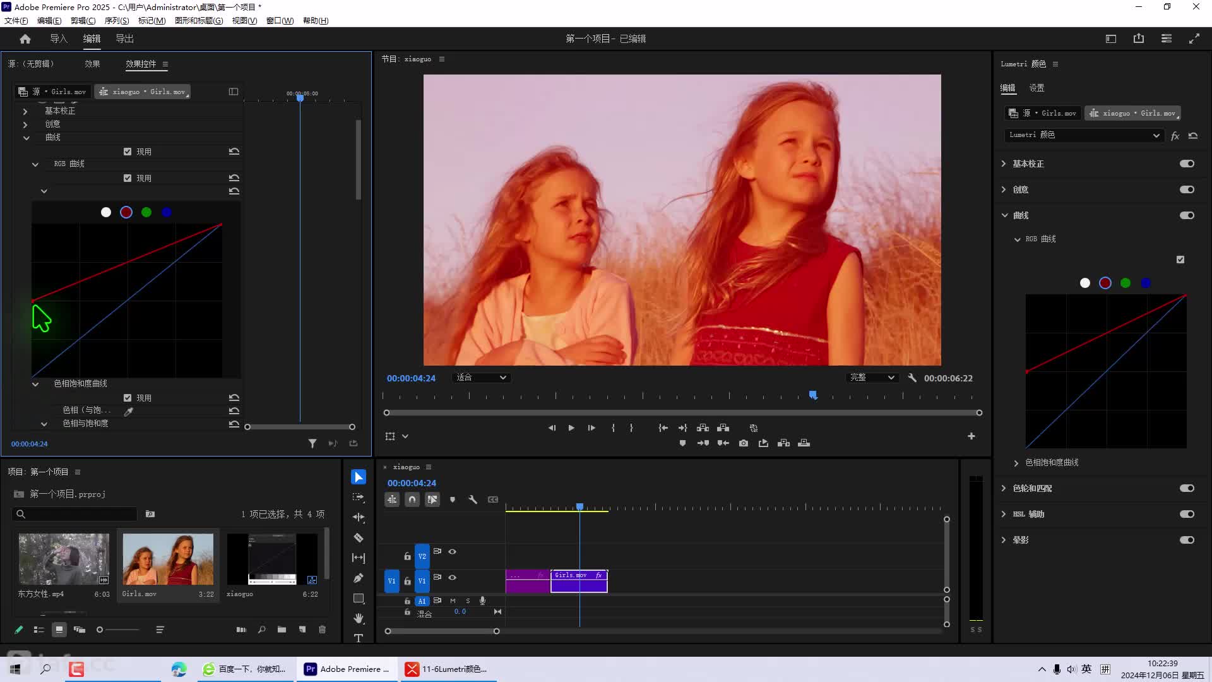Open the Lumetri 颜色 effect dropdown

(1084, 135)
